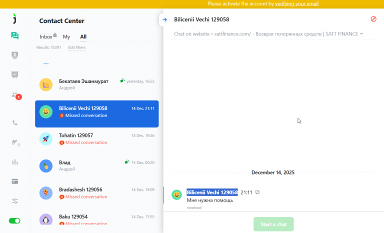This screenshot has height=233, width=384.
Task: Click the pizza avatar of Bradashesh 129056
Action: pos(46,193)
